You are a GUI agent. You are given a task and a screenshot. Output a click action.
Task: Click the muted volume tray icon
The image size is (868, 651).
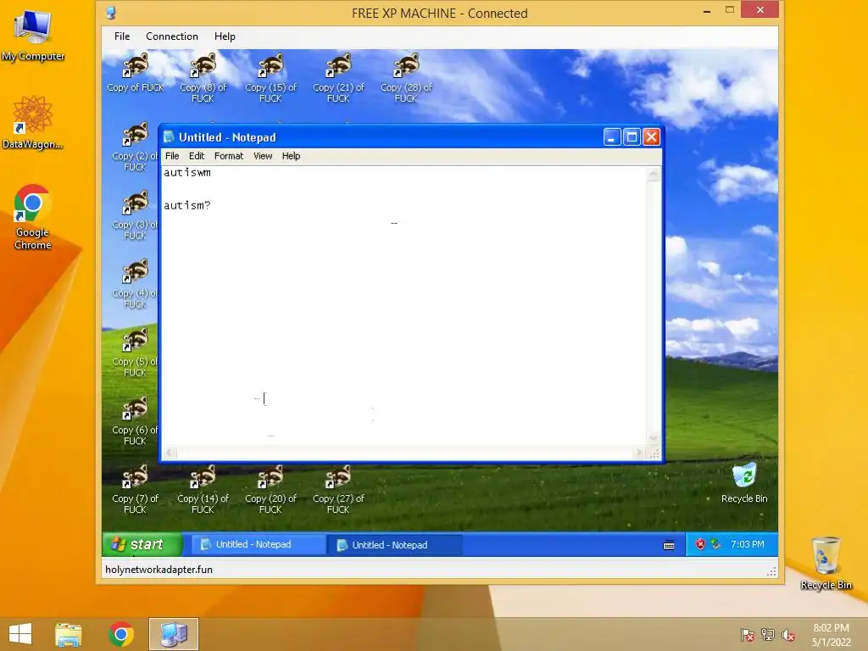(788, 635)
